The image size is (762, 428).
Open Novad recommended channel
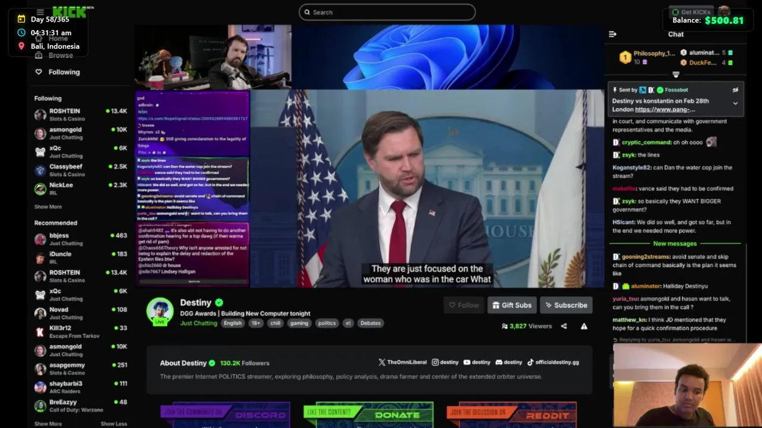tap(80, 313)
